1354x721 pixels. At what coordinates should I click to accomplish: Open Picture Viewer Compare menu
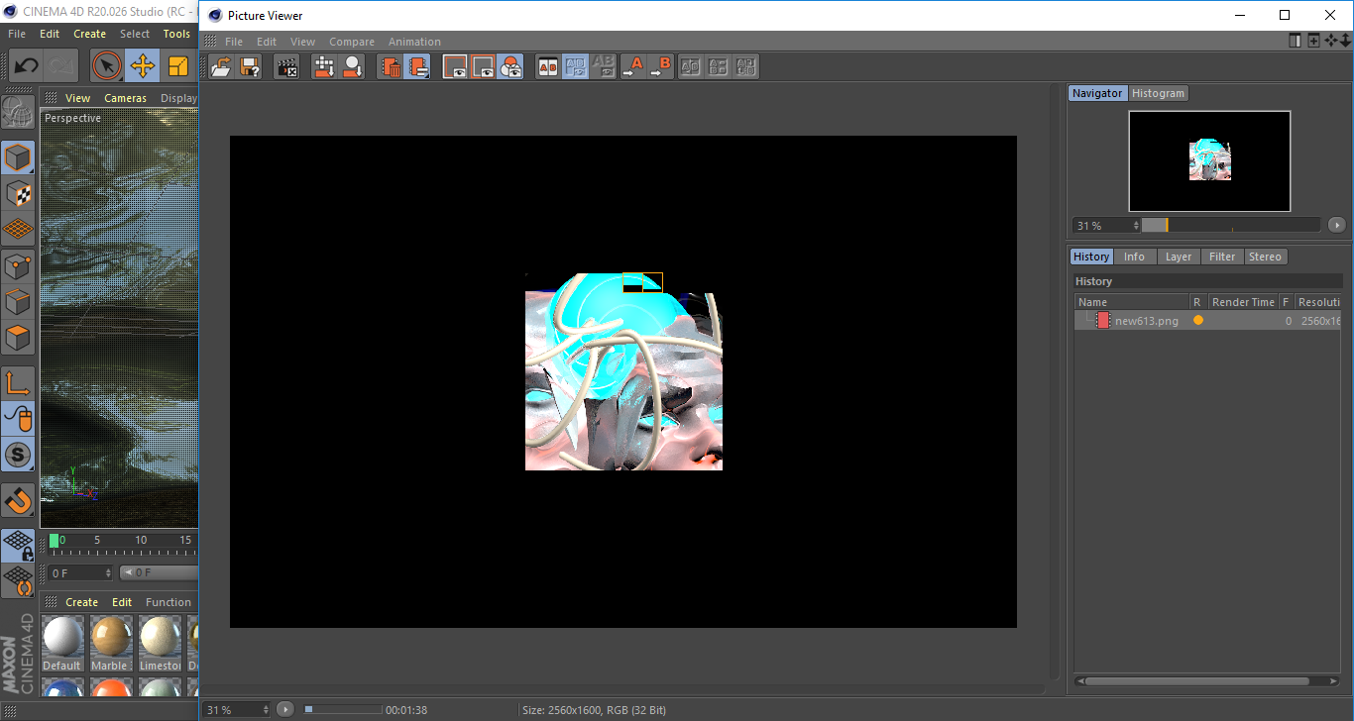pos(352,42)
